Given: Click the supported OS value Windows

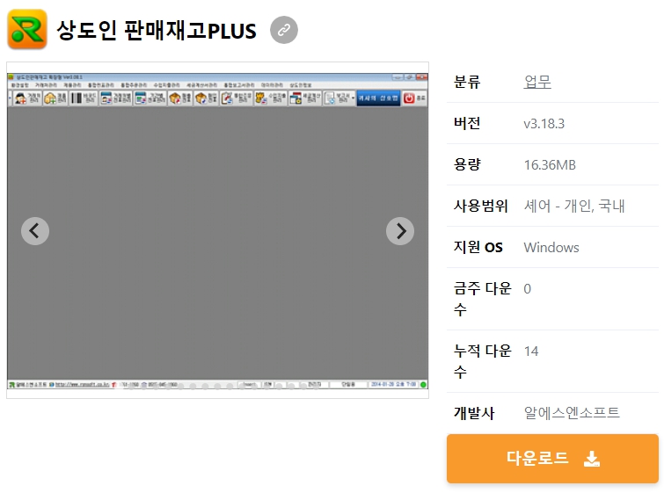Looking at the screenshot, I should [x=551, y=247].
